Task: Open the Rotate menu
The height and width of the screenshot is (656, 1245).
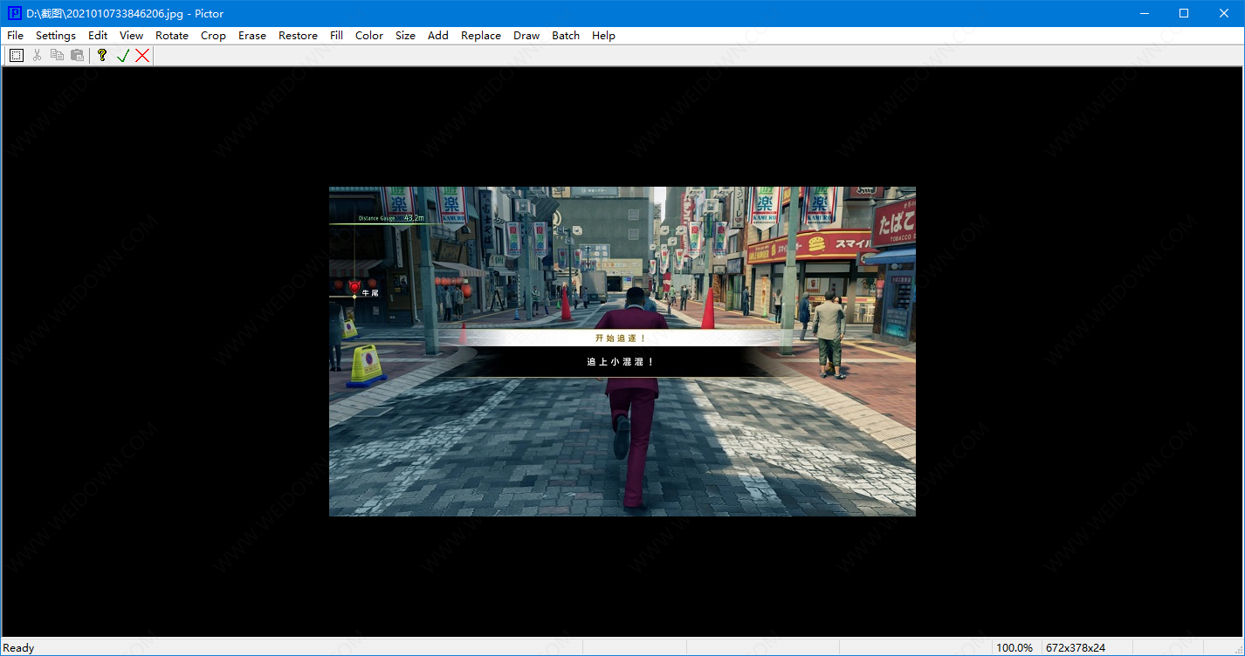Action: (172, 36)
